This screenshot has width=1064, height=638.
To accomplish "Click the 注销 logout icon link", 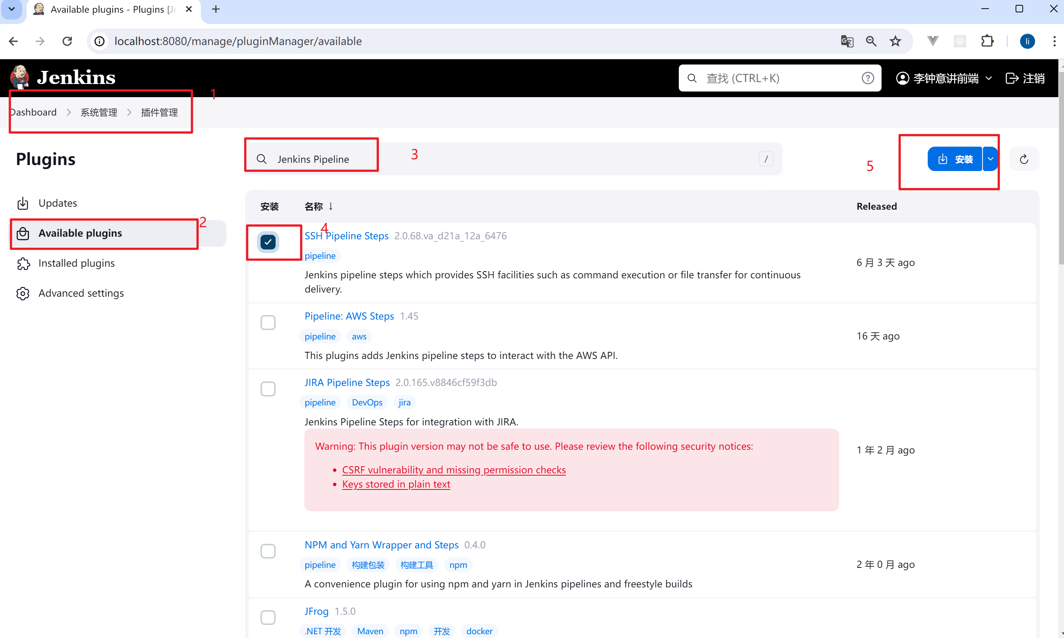I will 1025,78.
